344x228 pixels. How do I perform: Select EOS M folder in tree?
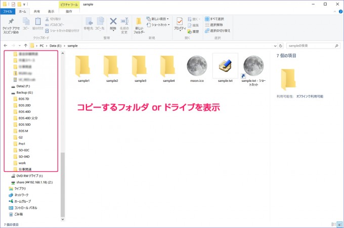(21, 131)
